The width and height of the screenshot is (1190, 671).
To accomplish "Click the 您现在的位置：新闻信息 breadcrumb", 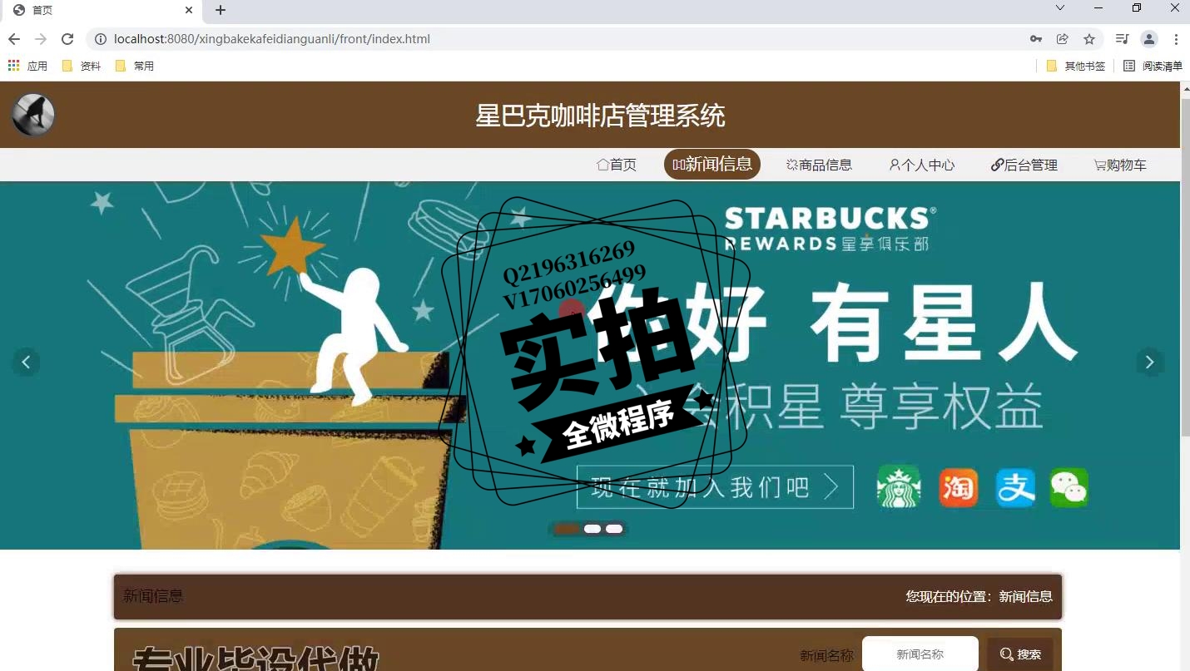I will click(x=979, y=596).
